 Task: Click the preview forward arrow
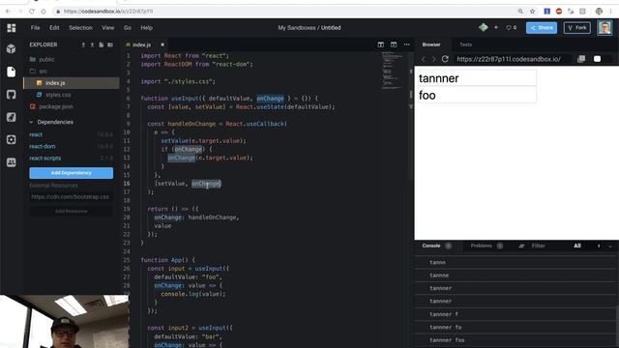tap(433, 59)
